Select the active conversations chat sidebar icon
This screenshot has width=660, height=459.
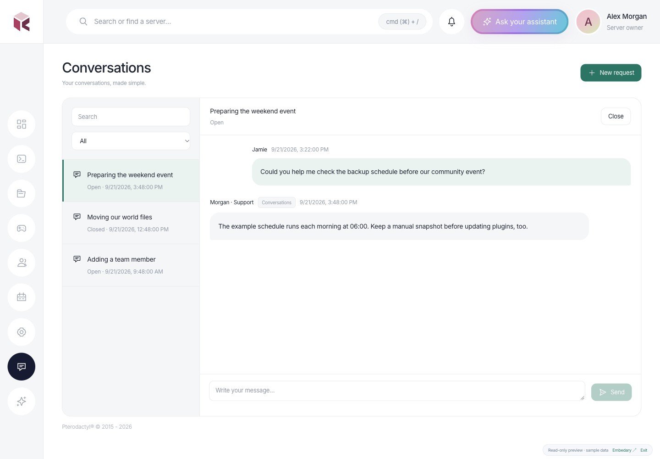[22, 367]
